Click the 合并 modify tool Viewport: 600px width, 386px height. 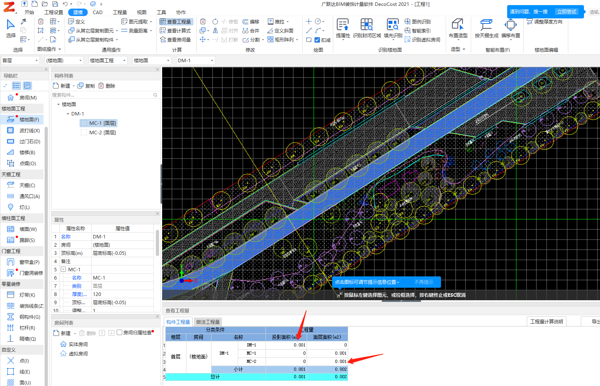click(251, 31)
